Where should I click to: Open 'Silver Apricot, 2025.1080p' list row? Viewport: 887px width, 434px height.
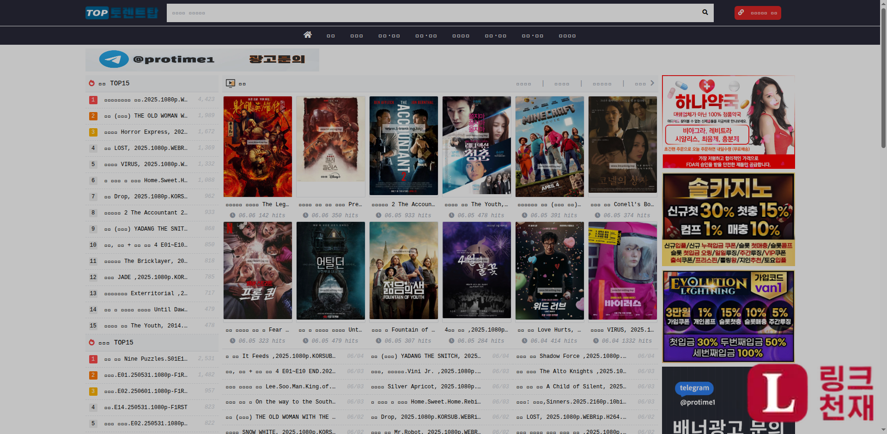pos(426,386)
